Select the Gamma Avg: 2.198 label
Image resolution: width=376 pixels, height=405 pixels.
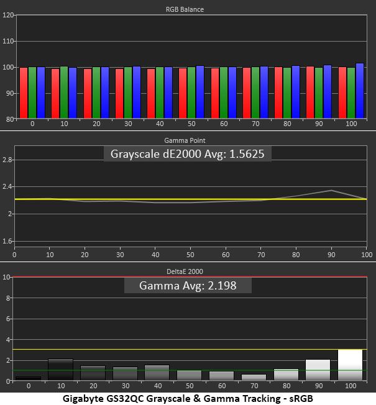pos(188,286)
